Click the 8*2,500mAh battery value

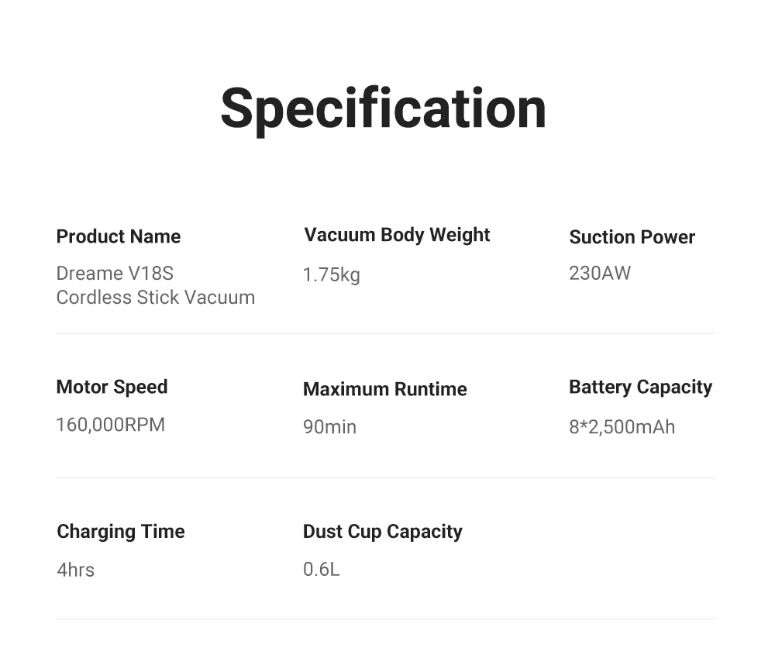(622, 426)
